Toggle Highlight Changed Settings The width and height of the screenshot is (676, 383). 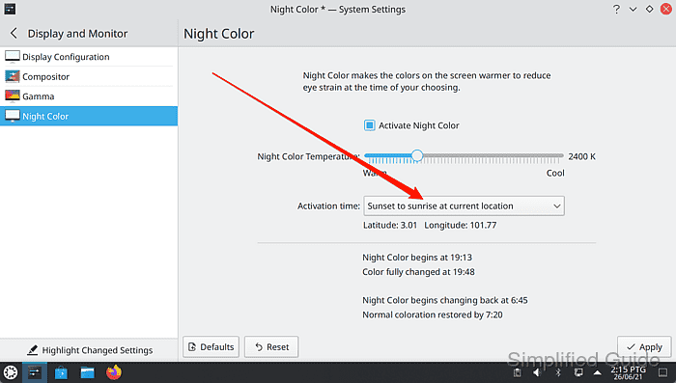(x=90, y=350)
